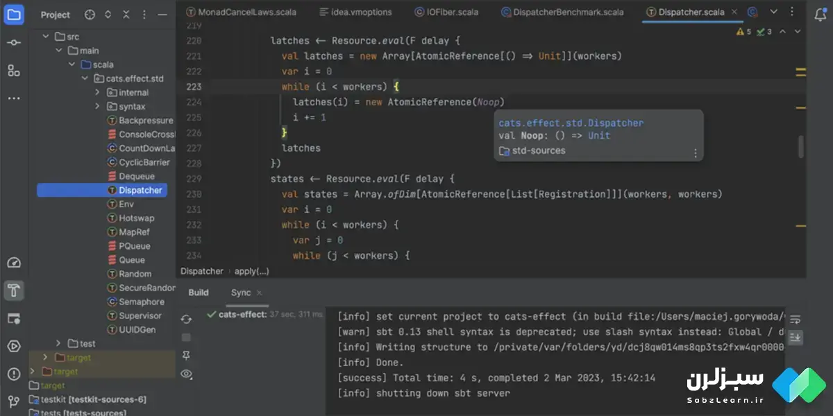833x416 pixels.
Task: Click the Select Opened File crosshair icon
Action: pos(90,15)
